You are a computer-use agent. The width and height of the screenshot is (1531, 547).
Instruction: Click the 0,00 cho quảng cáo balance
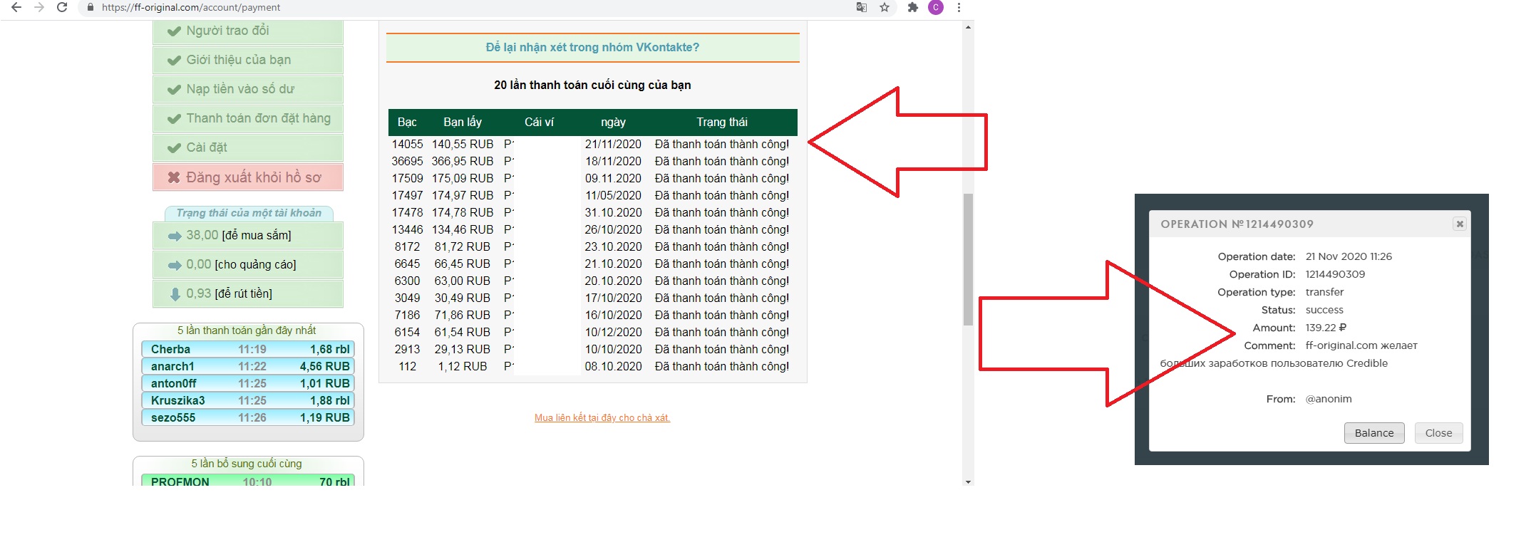[x=248, y=264]
